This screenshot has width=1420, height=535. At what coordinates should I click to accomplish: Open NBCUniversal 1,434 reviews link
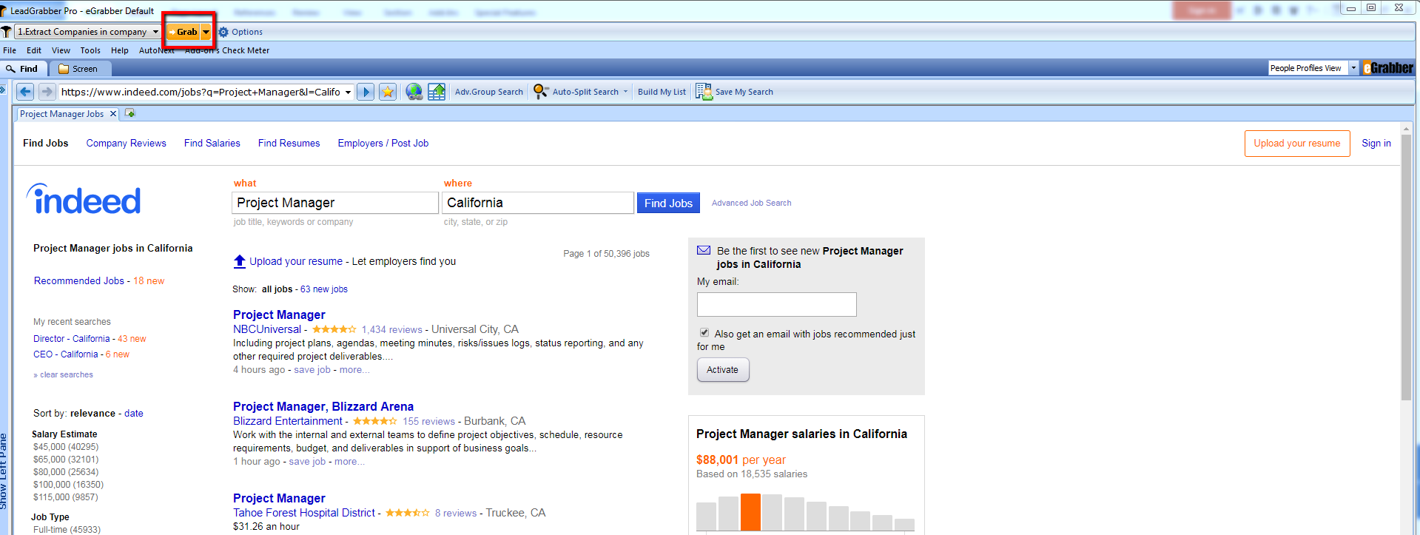coord(392,330)
